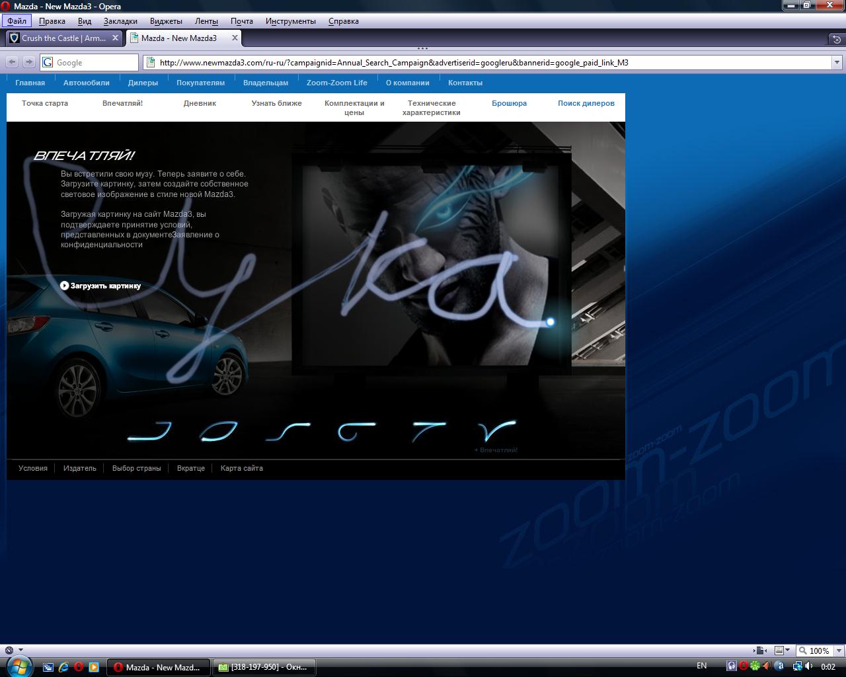Click the network connection tray icon
The image size is (846, 677).
tap(798, 666)
